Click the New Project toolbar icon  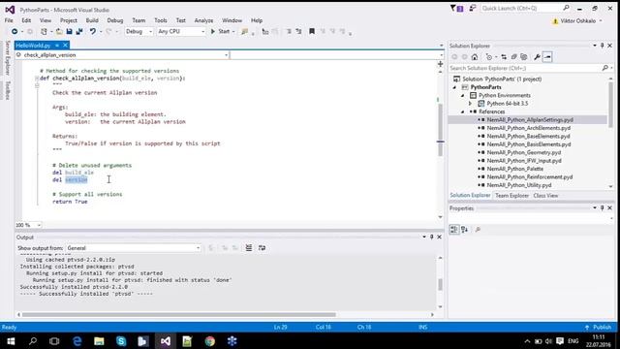coord(44,31)
